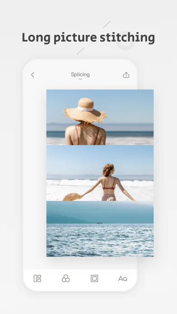Click the Long picture stitching heading
The image size is (177, 314).
(x=88, y=37)
